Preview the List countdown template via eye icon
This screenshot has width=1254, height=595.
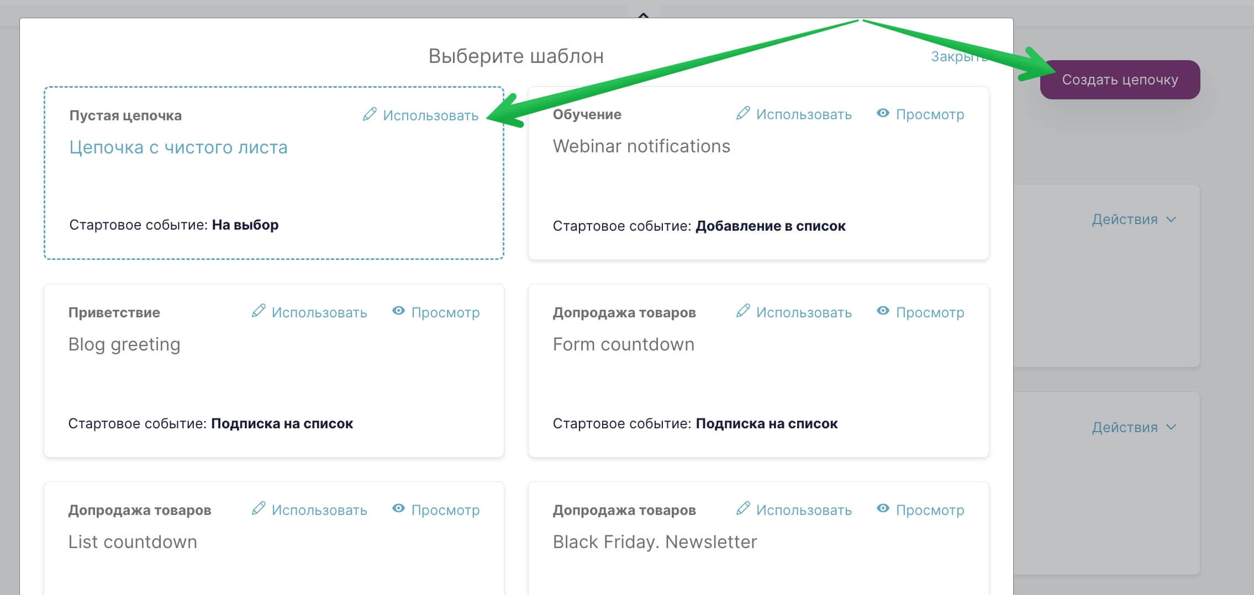[x=398, y=508]
